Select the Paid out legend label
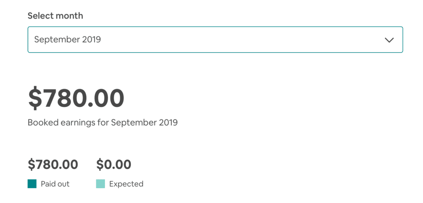423x203 pixels. 55,184
